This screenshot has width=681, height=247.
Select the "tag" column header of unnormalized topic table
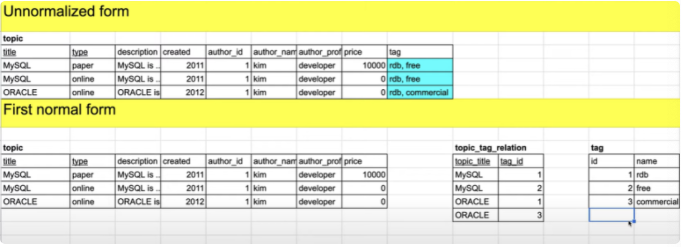point(420,52)
